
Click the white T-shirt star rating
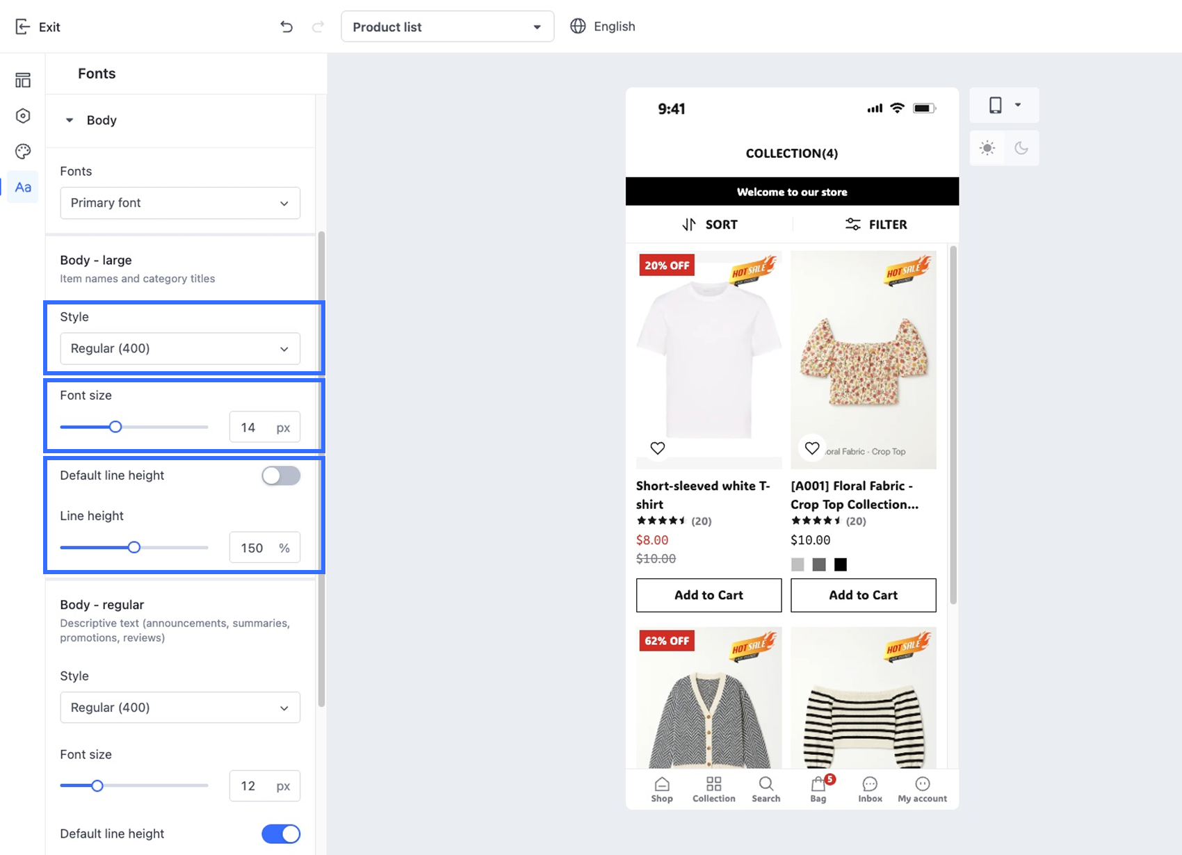pyautogui.click(x=661, y=521)
